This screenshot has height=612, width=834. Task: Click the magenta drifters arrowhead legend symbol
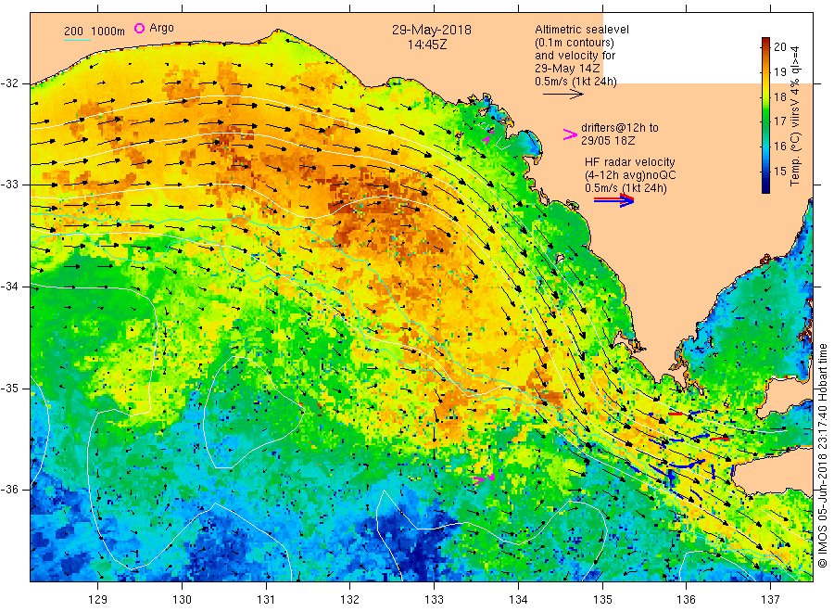click(x=570, y=134)
